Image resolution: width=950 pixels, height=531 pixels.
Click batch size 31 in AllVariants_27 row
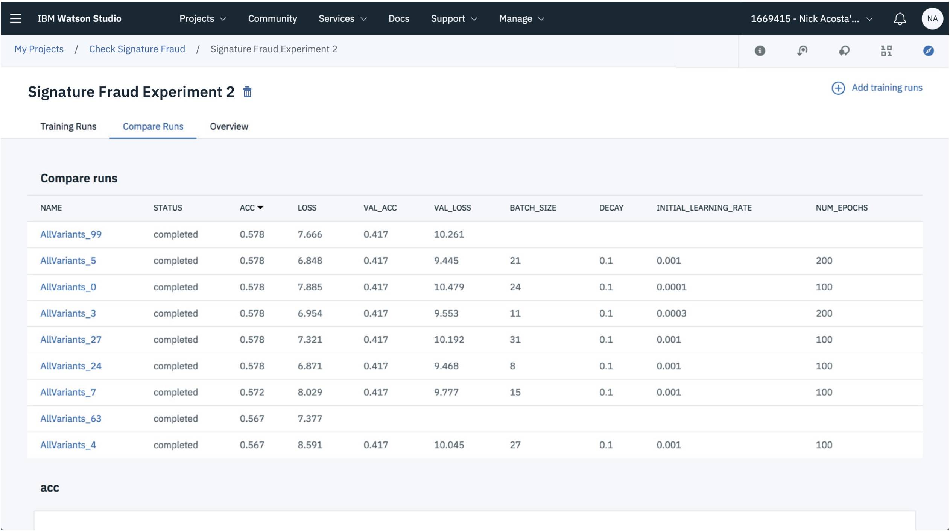pyautogui.click(x=515, y=340)
